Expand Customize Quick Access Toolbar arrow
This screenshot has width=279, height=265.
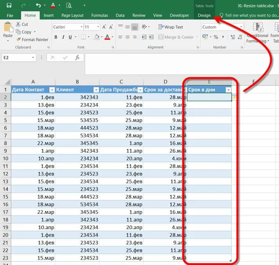[x=84, y=5]
